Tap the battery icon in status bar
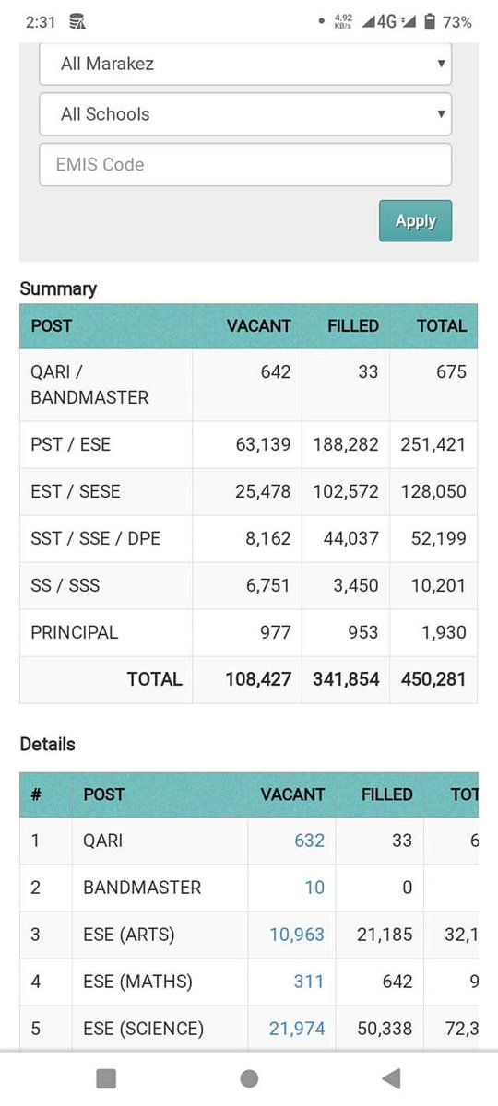The image size is (498, 1106). [430, 21]
